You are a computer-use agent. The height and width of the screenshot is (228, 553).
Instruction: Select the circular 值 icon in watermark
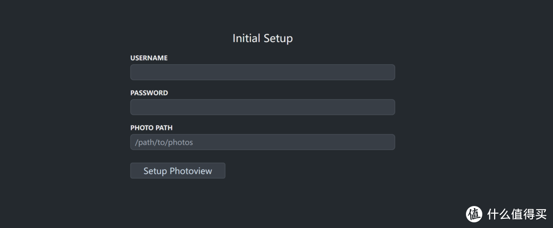pos(474,214)
